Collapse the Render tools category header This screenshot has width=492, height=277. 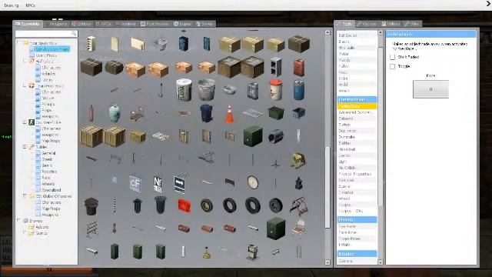357,254
